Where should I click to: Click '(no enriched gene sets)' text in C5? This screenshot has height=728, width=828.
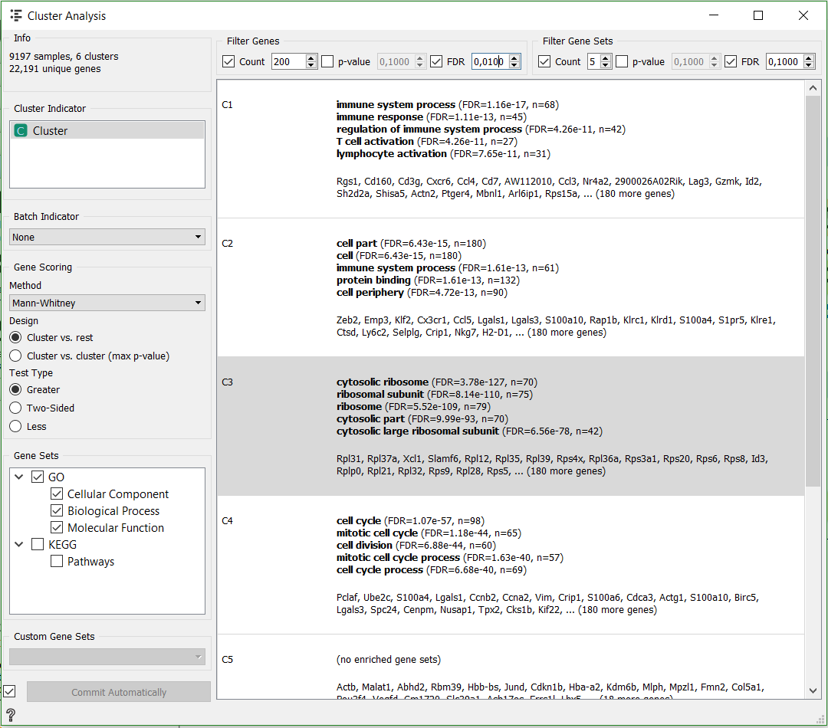pyautogui.click(x=388, y=659)
